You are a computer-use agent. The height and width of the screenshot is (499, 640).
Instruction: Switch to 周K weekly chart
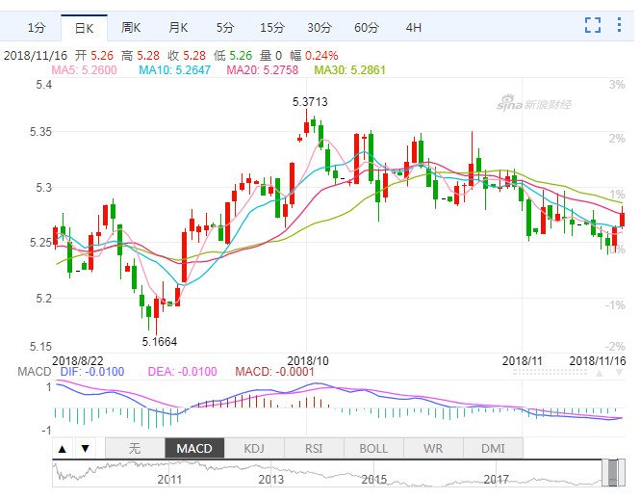131,27
